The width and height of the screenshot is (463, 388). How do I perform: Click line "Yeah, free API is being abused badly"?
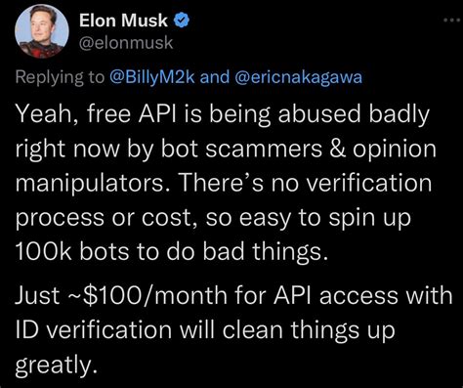pos(223,114)
